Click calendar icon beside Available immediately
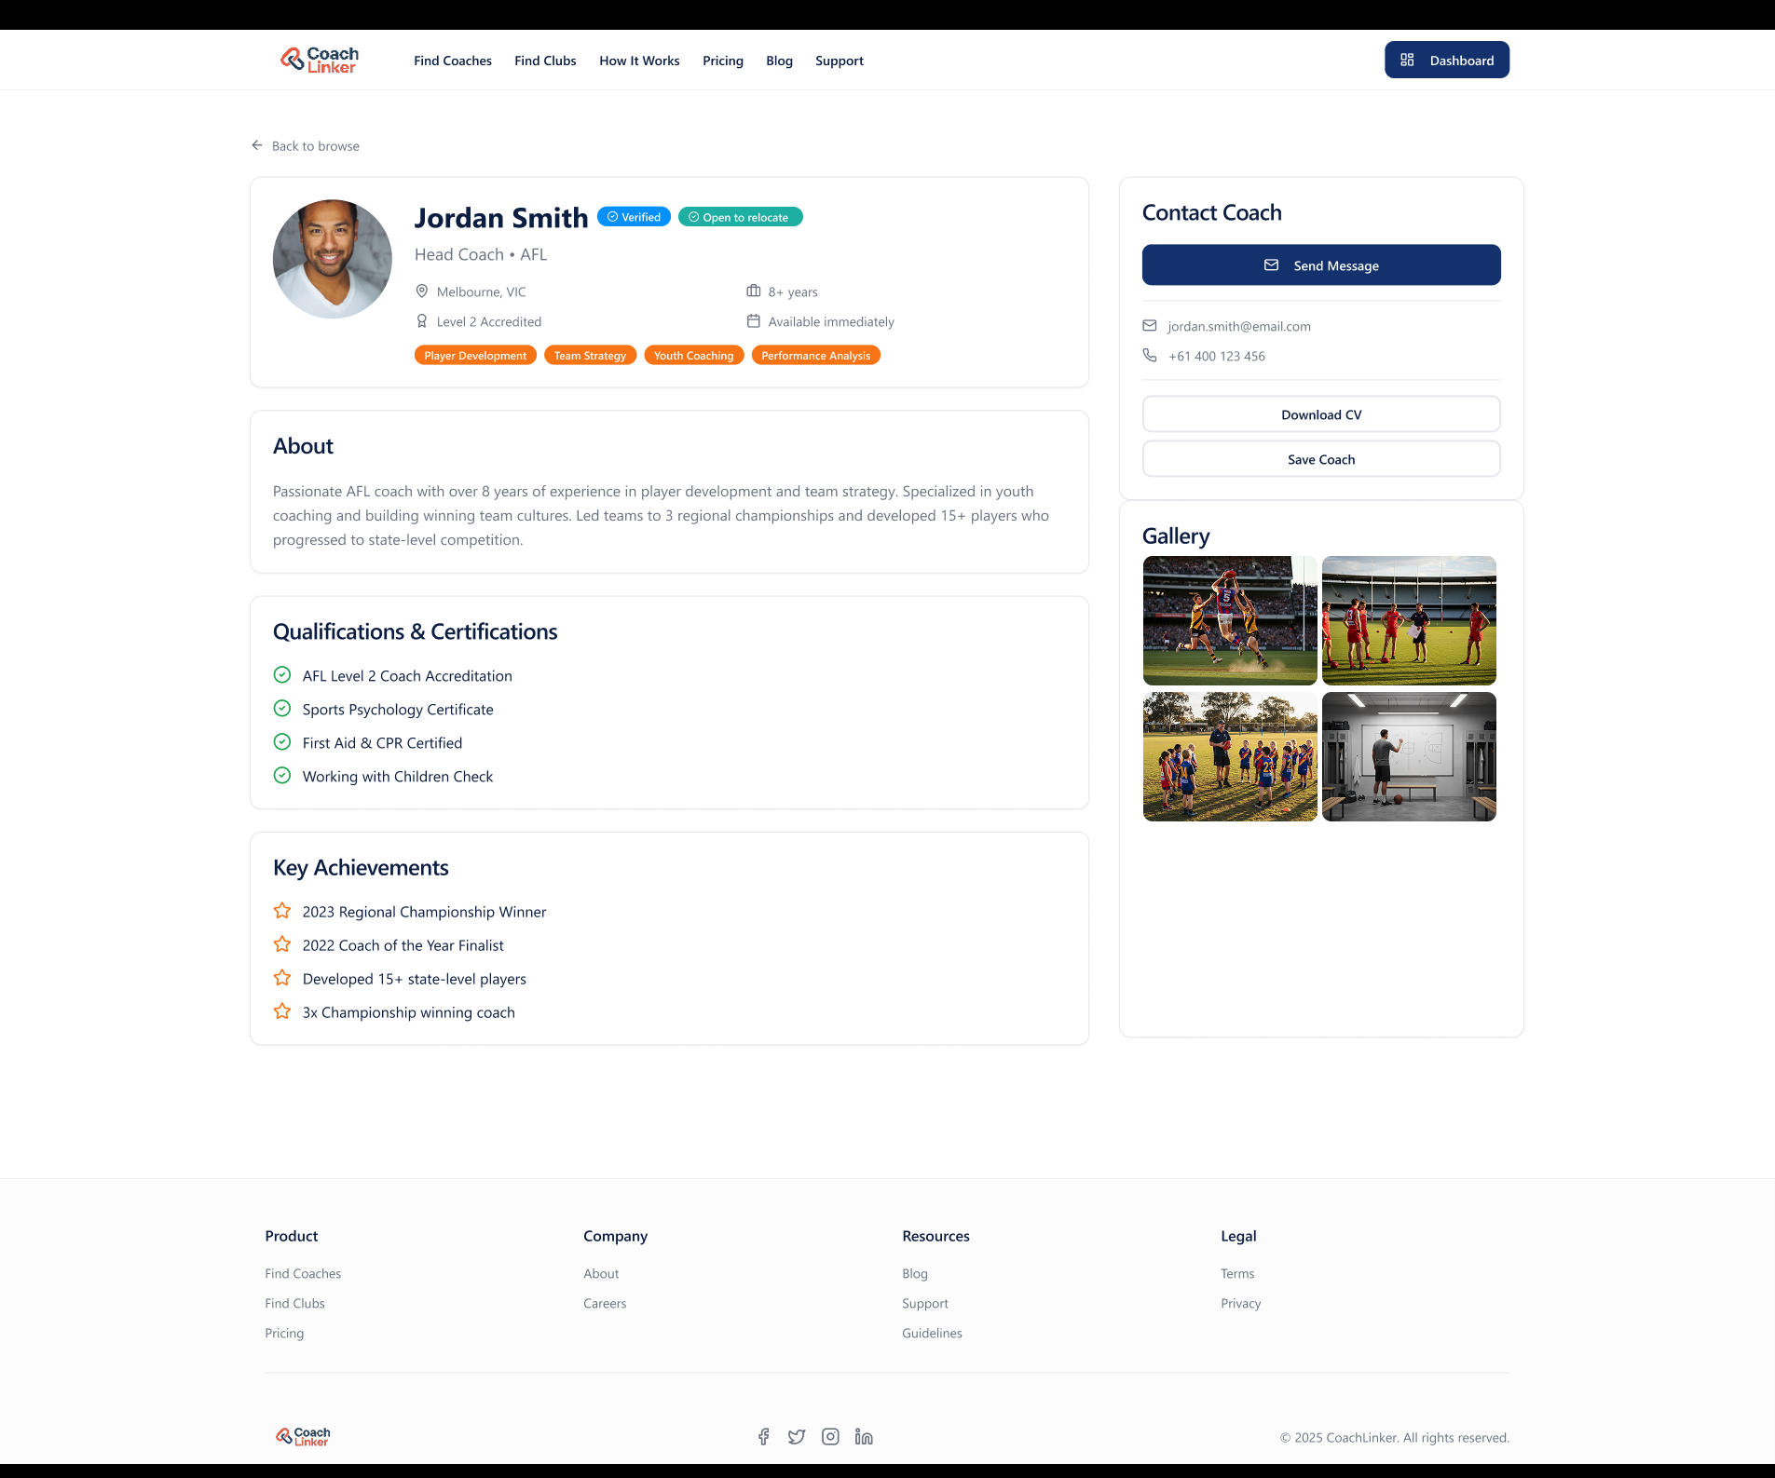The width and height of the screenshot is (1775, 1478). [754, 321]
